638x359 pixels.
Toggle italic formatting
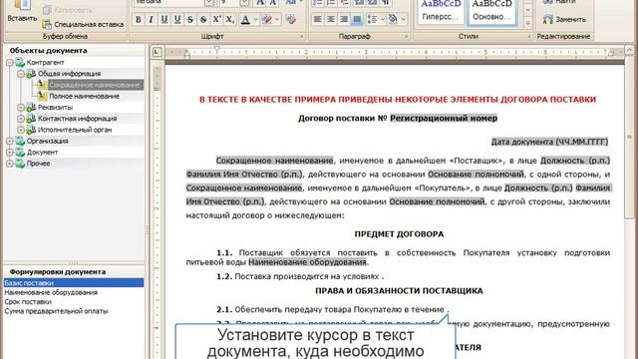(151, 19)
